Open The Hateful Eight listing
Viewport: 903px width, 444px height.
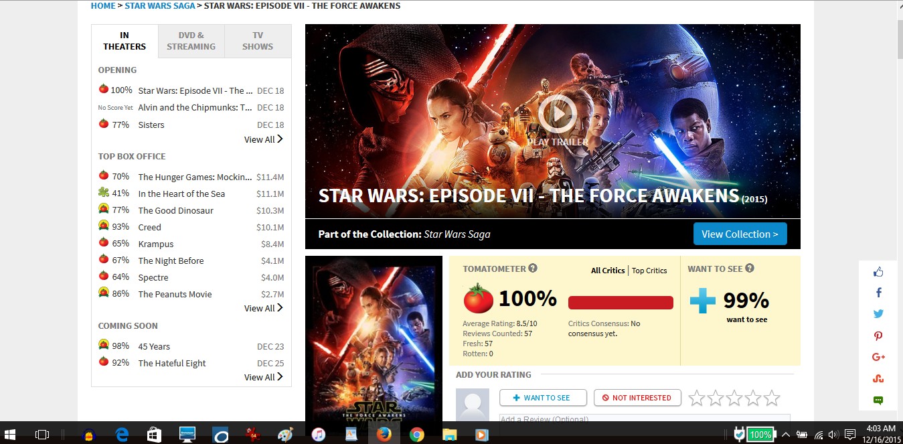172,363
